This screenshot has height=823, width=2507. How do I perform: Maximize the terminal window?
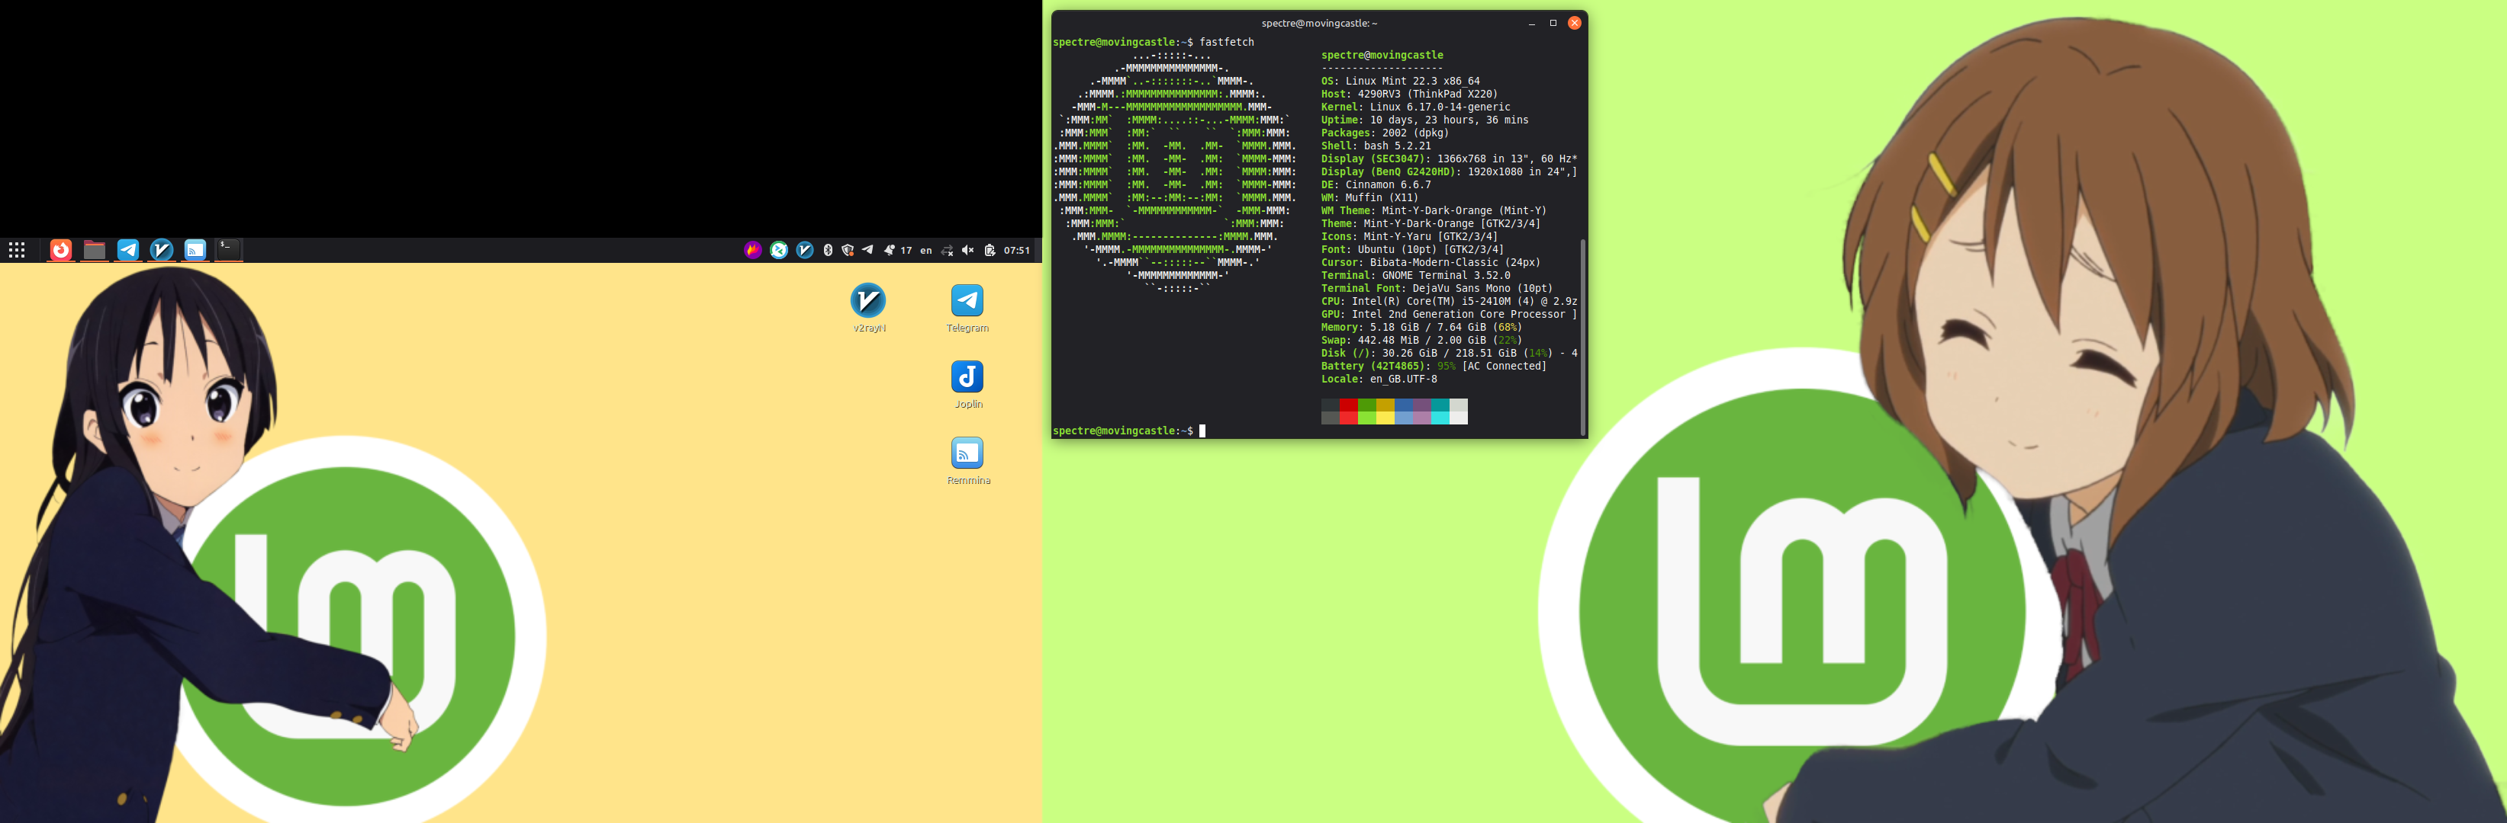(1553, 24)
